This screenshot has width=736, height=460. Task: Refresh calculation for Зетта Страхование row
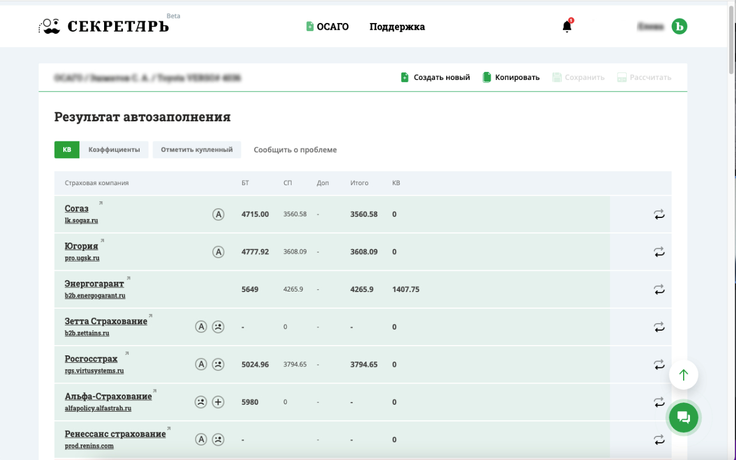[x=659, y=327]
